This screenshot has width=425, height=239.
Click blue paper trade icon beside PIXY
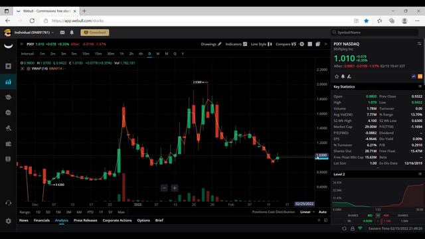coord(414,77)
